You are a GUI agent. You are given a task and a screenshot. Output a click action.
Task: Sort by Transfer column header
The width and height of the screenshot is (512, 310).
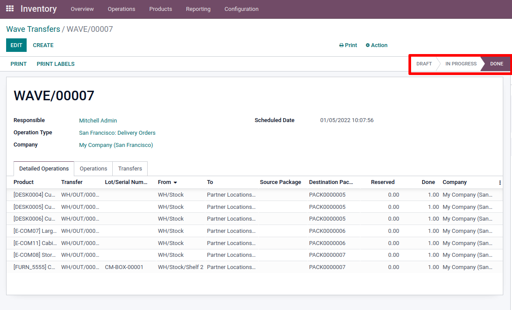click(72, 182)
